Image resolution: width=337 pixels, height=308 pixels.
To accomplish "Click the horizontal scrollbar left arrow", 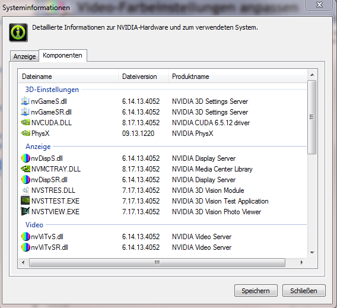I will point(23,262).
